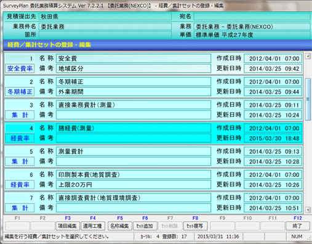The width and height of the screenshot is (312, 244).
Task: Click the 登録数: 17 status text
Action: click(175, 237)
